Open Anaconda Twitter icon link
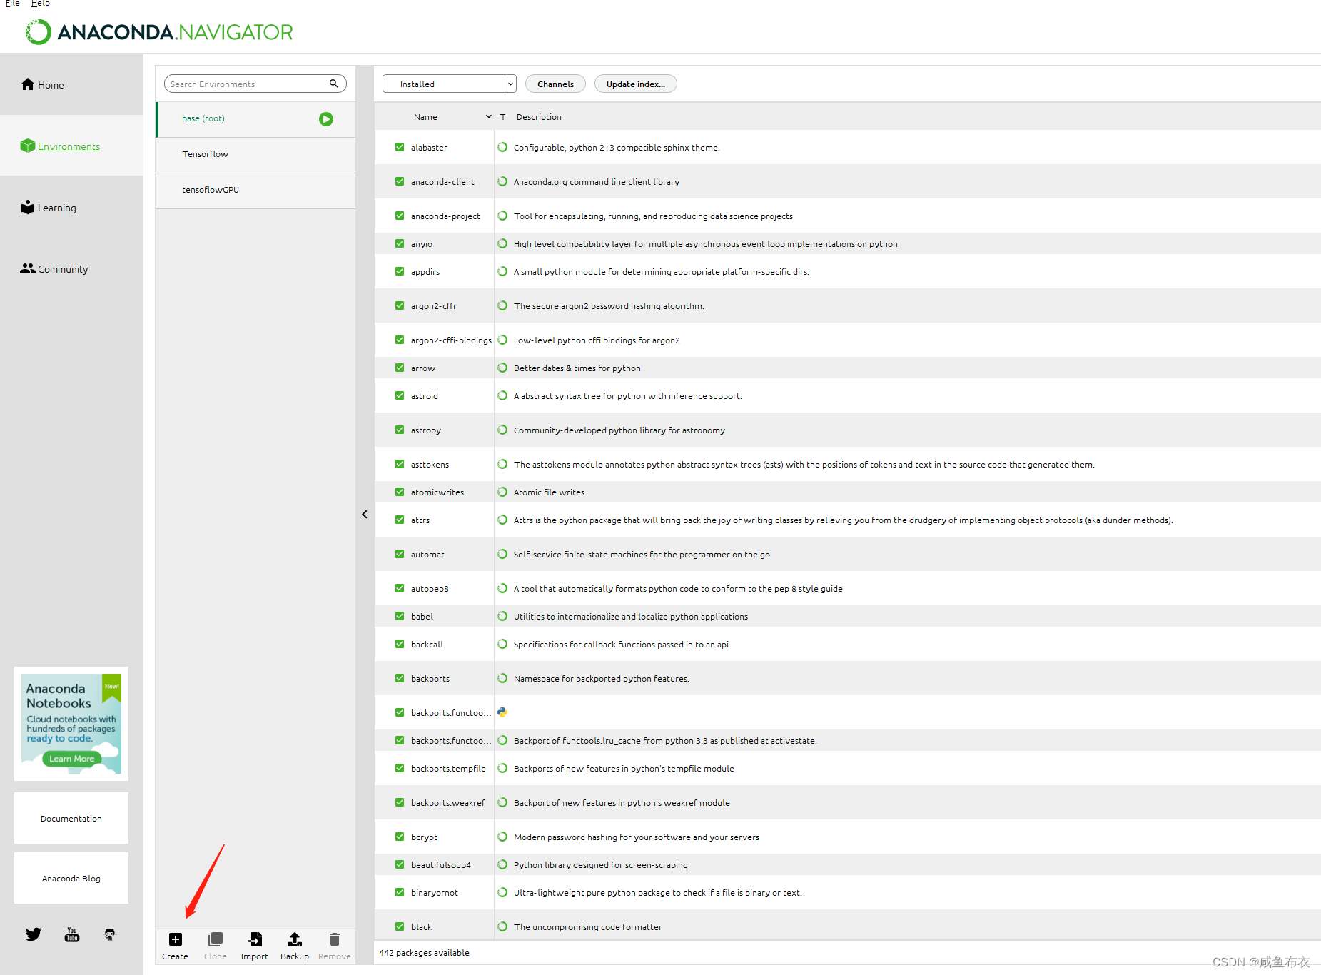The image size is (1321, 975). pyautogui.click(x=34, y=934)
